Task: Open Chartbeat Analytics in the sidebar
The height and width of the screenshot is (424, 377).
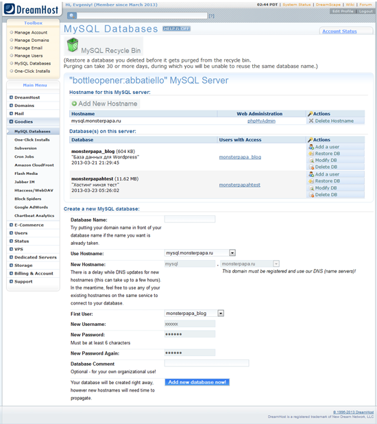Action: click(x=34, y=215)
